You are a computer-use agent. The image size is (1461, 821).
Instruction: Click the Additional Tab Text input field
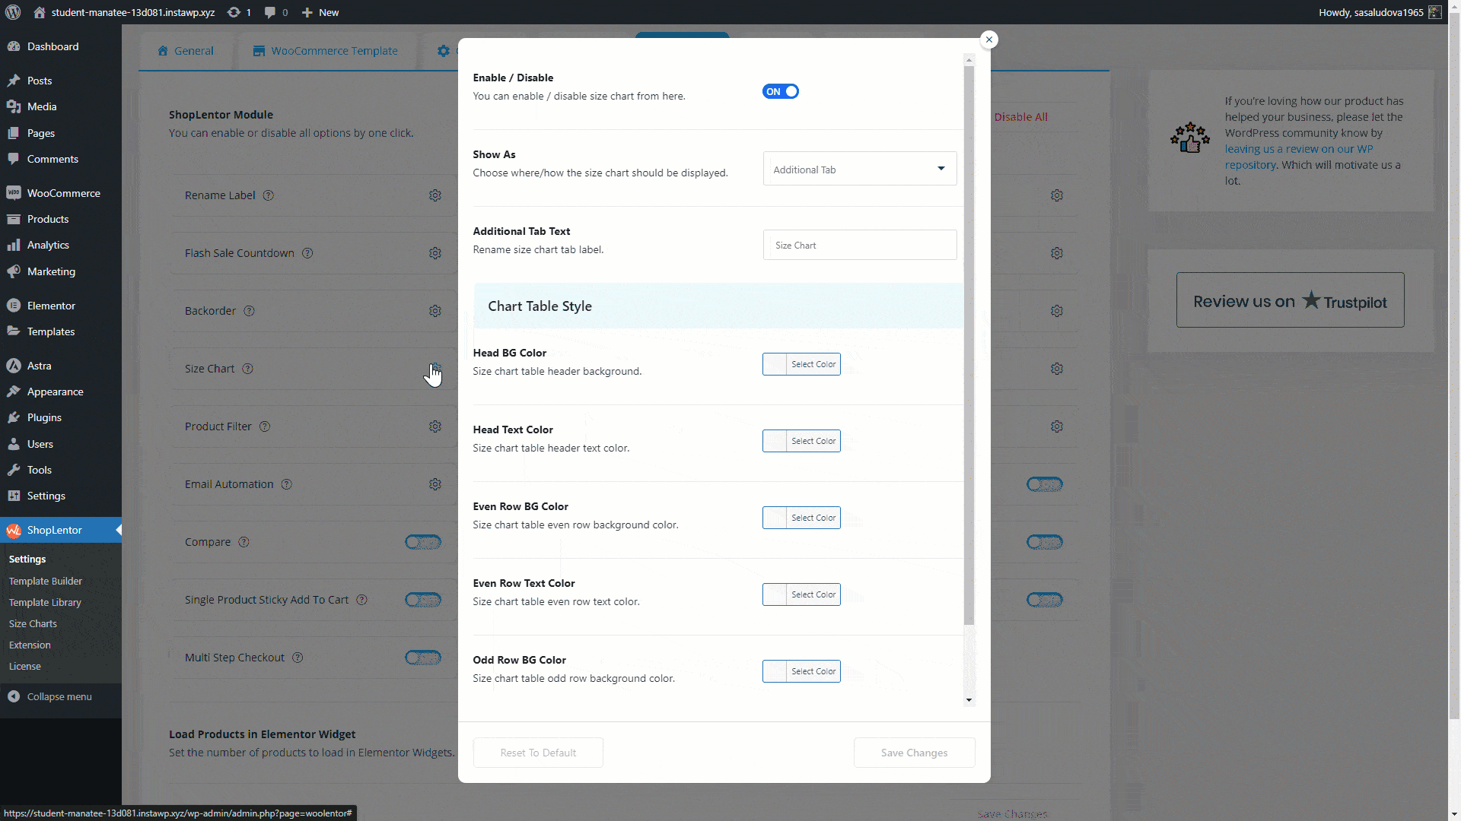point(859,245)
